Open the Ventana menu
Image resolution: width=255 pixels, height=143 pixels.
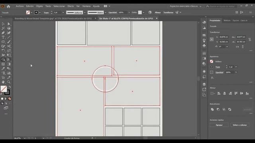86,6
